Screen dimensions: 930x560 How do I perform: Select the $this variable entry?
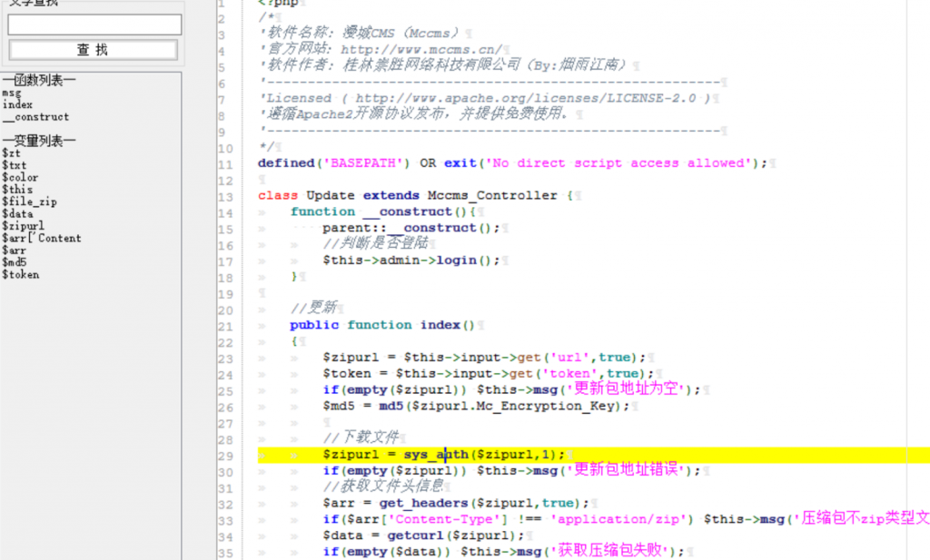click(15, 190)
